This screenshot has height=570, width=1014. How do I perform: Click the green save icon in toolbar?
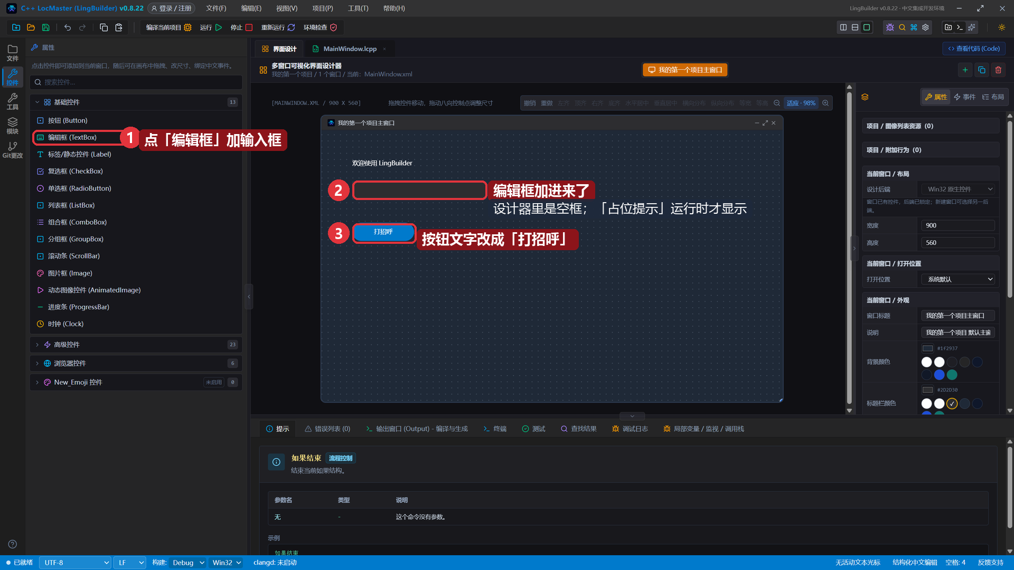pyautogui.click(x=45, y=27)
